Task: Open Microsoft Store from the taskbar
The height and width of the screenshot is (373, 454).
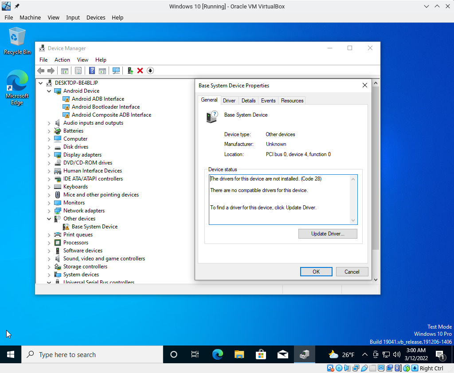Action: (x=261, y=354)
